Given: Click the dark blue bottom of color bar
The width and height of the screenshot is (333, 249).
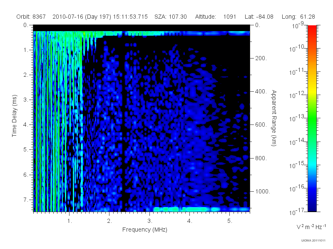Looking at the screenshot, I should click(x=312, y=206).
